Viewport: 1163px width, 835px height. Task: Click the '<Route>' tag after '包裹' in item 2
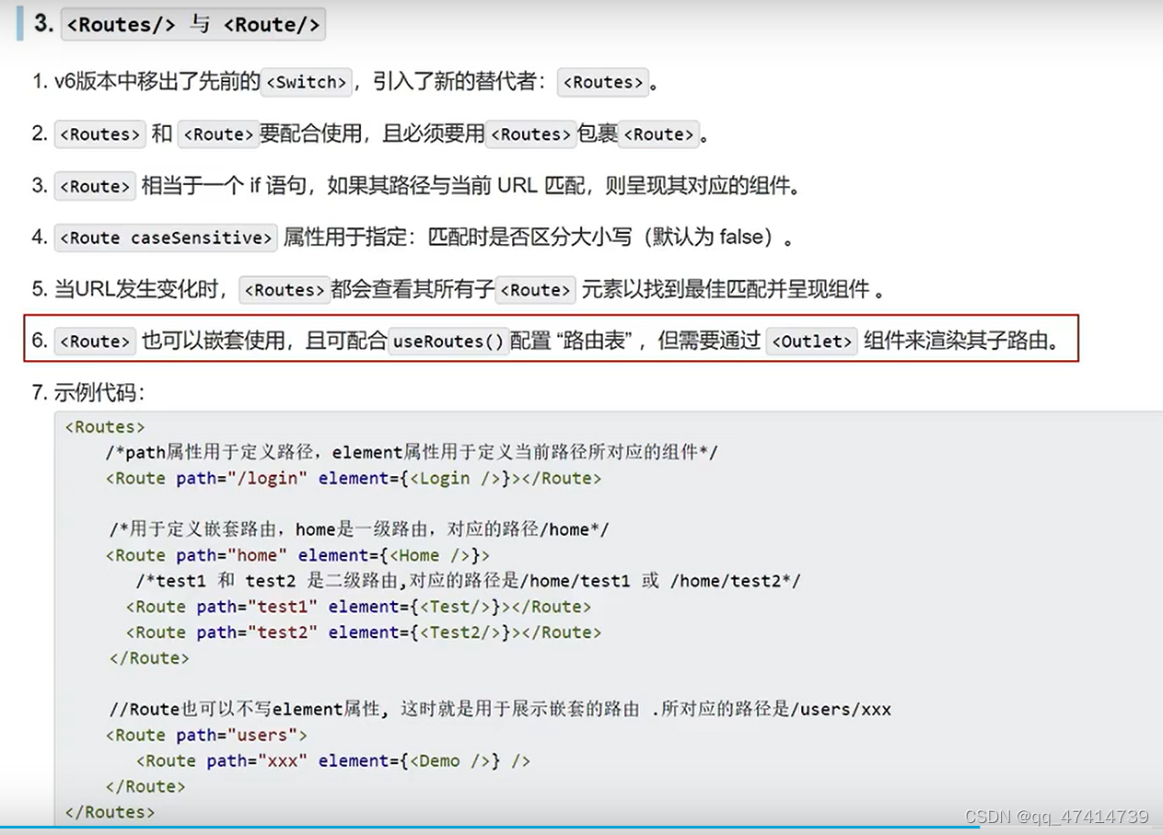[658, 134]
